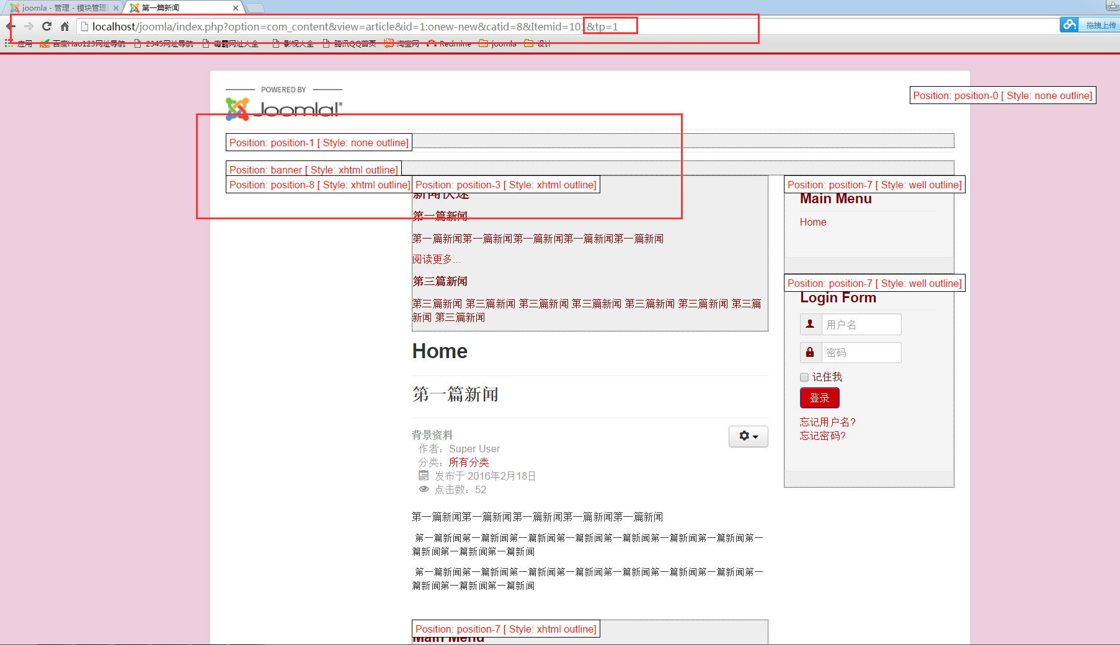Open the Redmine bookmark
This screenshot has width=1120, height=645.
[x=449, y=43]
